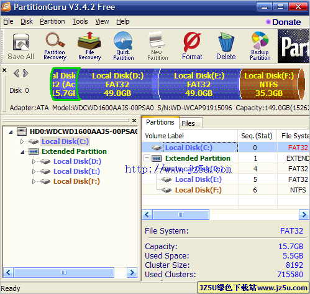Expand Local Disk(E:) tree node

coord(34,171)
